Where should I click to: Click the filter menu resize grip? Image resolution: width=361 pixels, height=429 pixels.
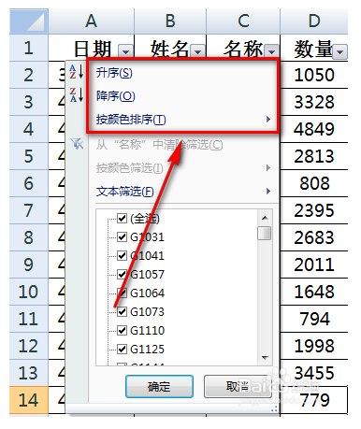tap(274, 408)
